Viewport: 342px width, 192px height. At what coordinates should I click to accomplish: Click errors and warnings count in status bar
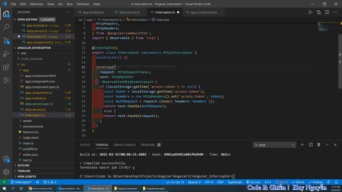pyautogui.click(x=50, y=182)
